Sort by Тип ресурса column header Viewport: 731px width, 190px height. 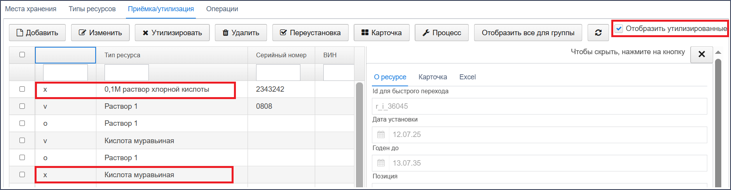(172, 55)
